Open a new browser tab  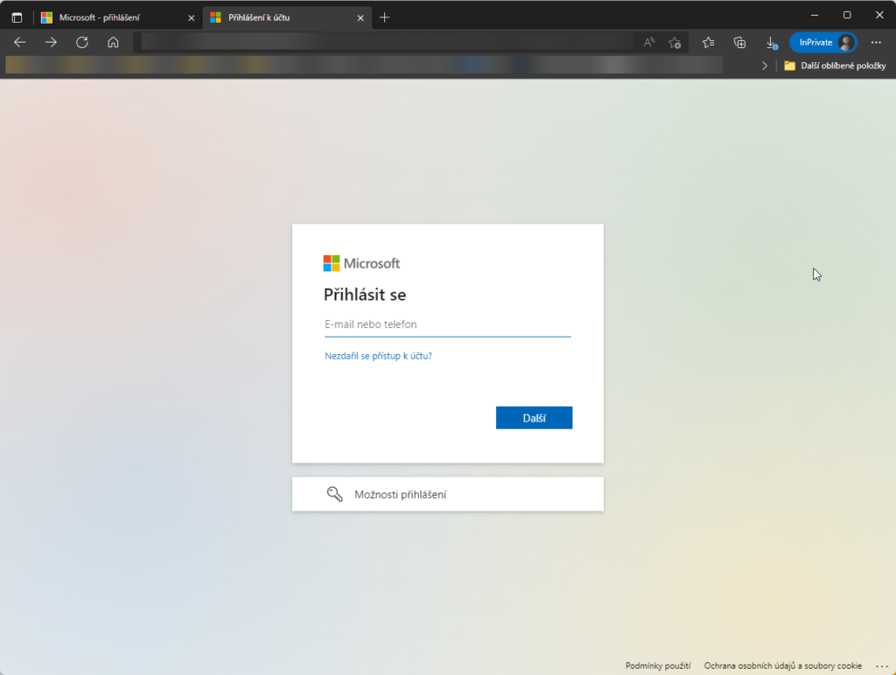[385, 17]
